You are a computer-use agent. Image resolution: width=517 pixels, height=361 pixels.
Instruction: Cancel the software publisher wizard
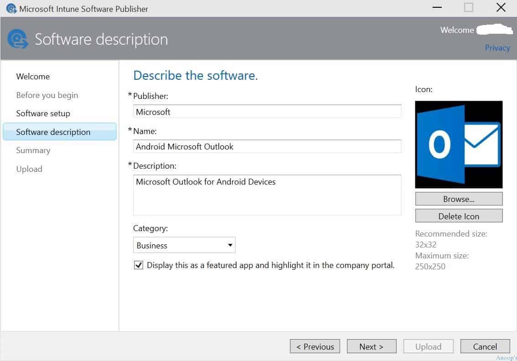pyautogui.click(x=485, y=346)
